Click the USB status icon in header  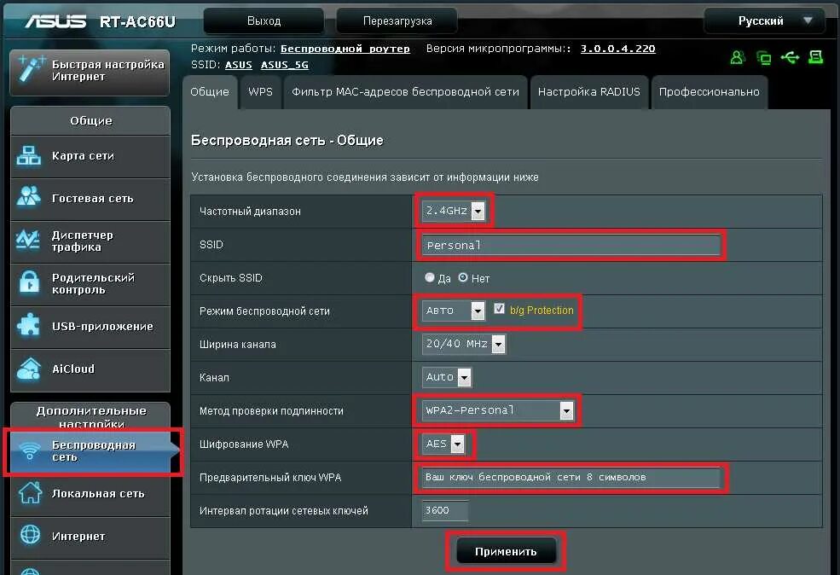791,57
